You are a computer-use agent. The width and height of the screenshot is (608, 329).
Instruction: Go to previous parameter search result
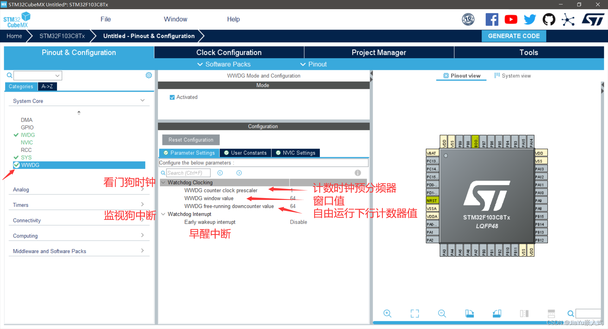[x=220, y=173]
